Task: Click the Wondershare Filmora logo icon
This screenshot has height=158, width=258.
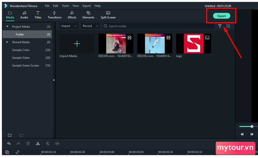Action: click(x=6, y=6)
